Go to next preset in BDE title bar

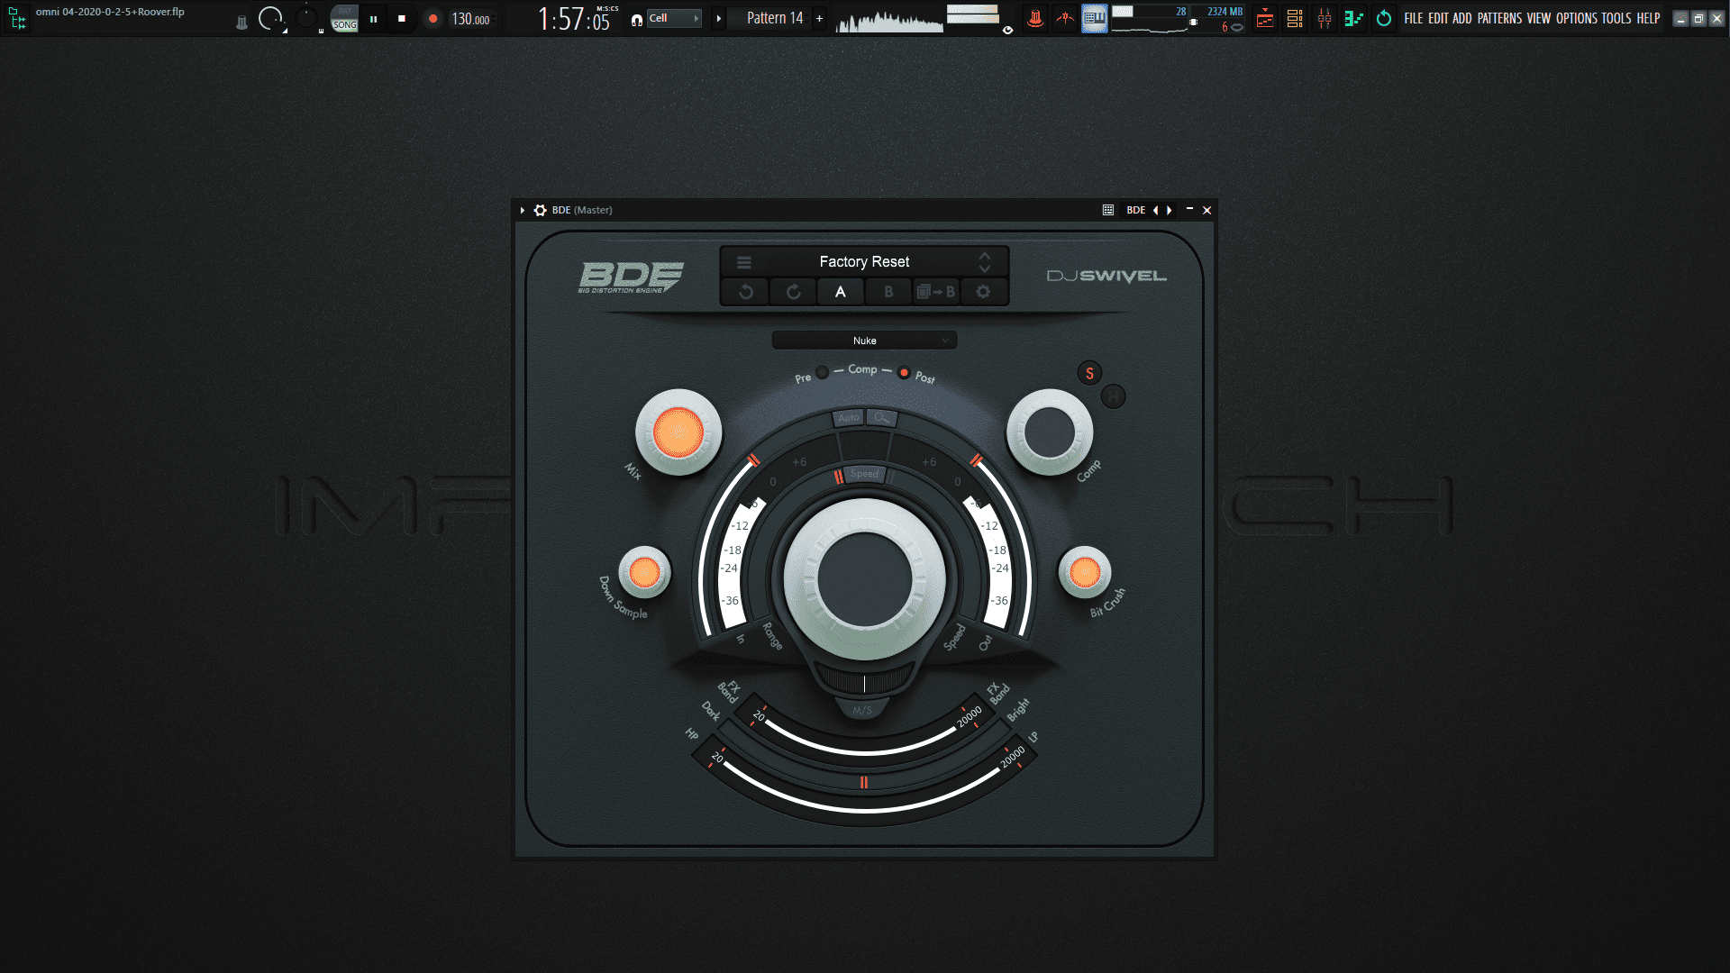(1170, 210)
